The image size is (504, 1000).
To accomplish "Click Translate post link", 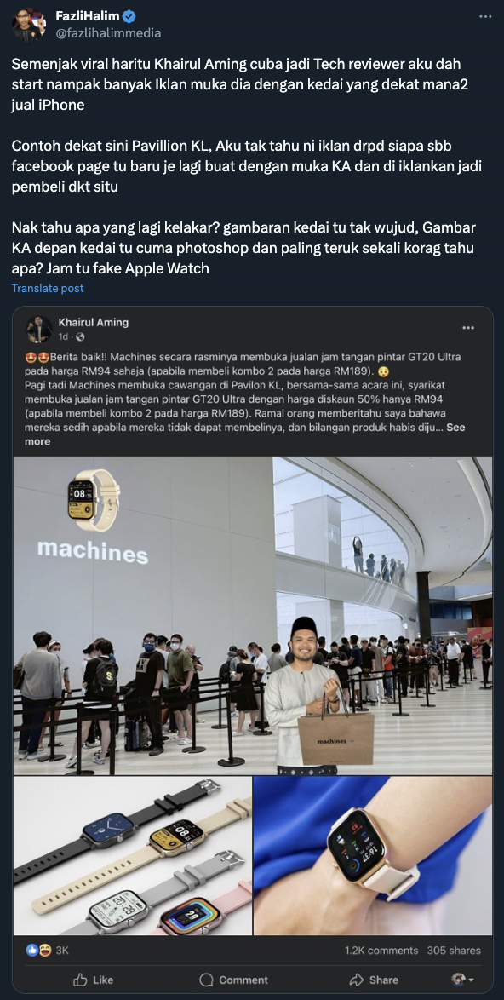I will click(48, 288).
